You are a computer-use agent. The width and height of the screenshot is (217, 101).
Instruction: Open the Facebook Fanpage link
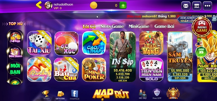tap(75, 95)
